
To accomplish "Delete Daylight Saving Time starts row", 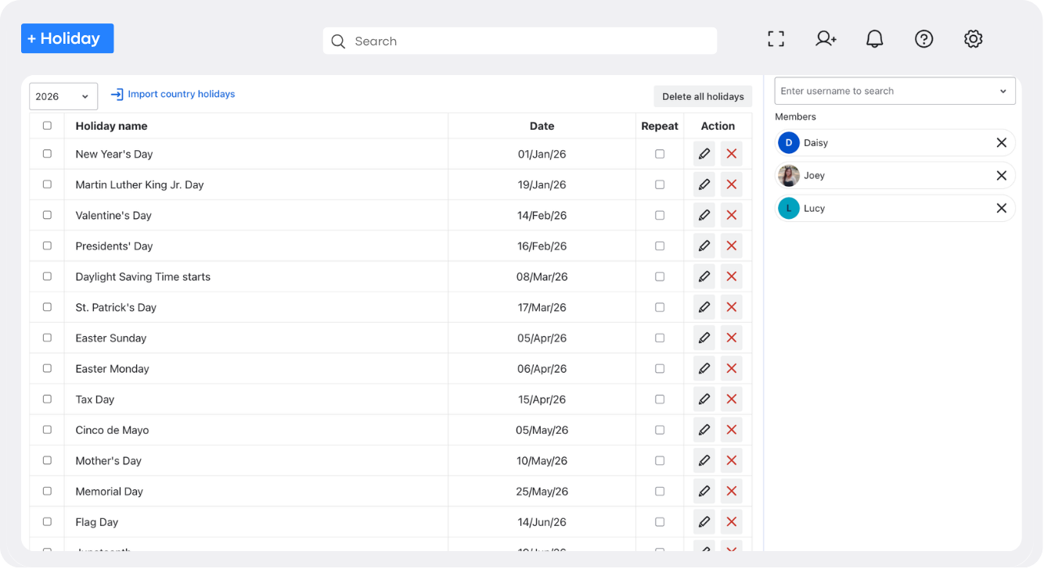I will [x=732, y=277].
